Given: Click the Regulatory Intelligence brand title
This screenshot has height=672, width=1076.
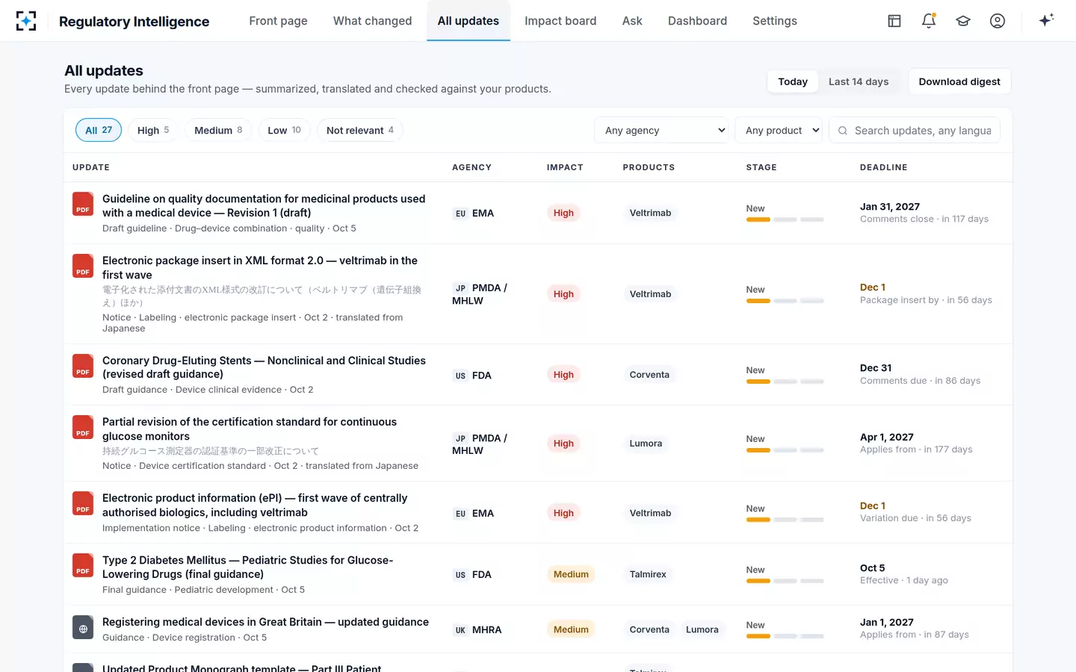Looking at the screenshot, I should pyautogui.click(x=134, y=22).
